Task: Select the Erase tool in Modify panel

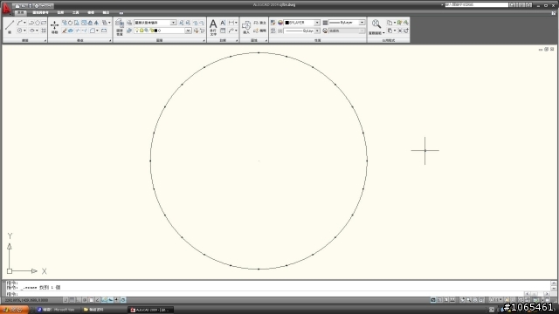Action: click(x=64, y=31)
